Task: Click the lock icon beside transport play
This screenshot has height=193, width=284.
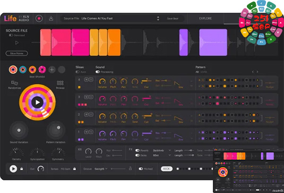Action: pyautogui.click(x=22, y=169)
